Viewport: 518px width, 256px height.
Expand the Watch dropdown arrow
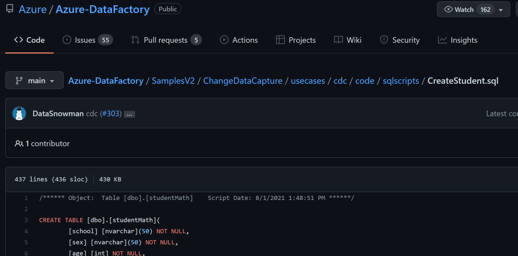[501, 10]
